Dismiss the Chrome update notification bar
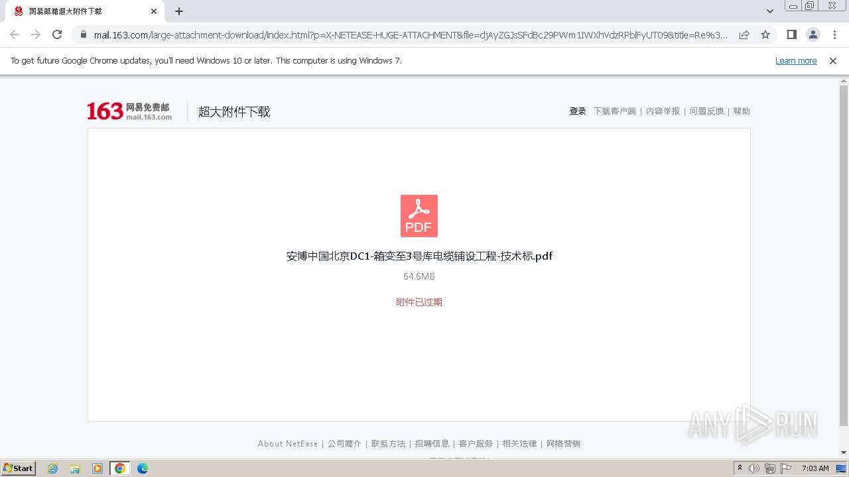The height and width of the screenshot is (477, 849). 833,61
